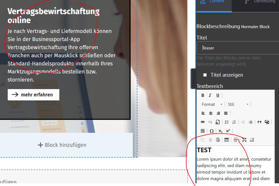Increase the indent

[x=250, y=122]
